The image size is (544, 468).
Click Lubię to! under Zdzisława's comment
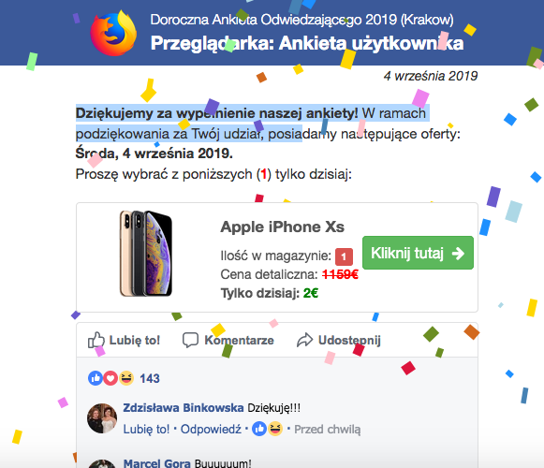pyautogui.click(x=146, y=430)
